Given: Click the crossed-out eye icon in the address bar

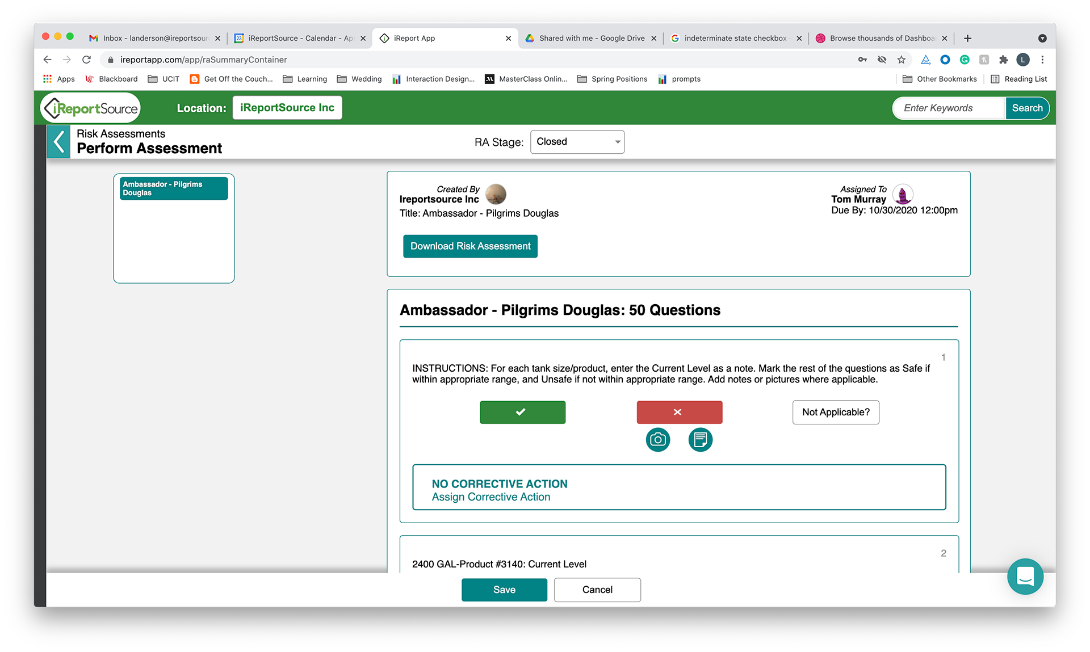Looking at the screenshot, I should coord(882,60).
